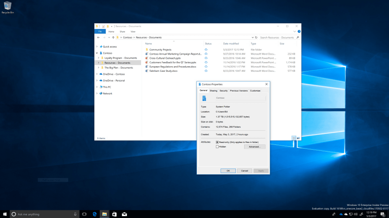The height and width of the screenshot is (218, 389).
Task: Switch to the Sharing tab
Action: click(x=213, y=91)
